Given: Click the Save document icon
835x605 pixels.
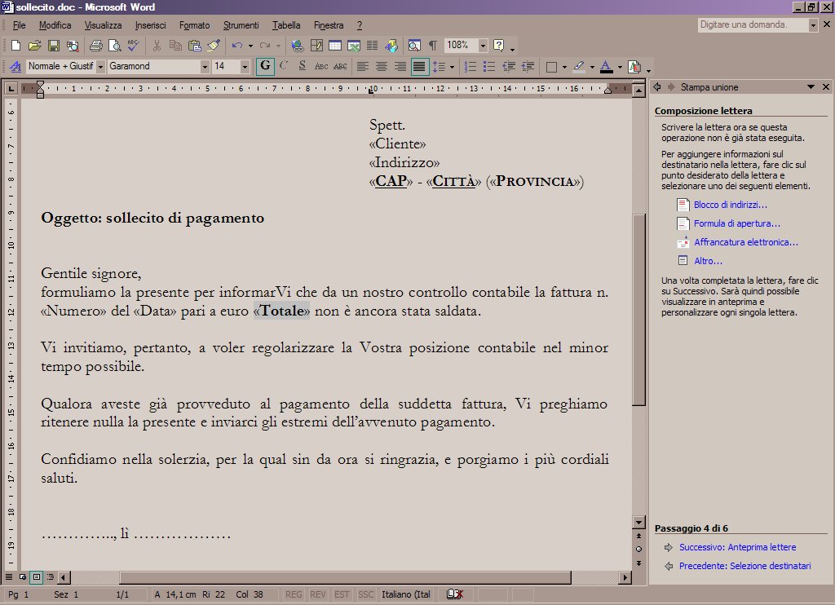Looking at the screenshot, I should click(54, 46).
